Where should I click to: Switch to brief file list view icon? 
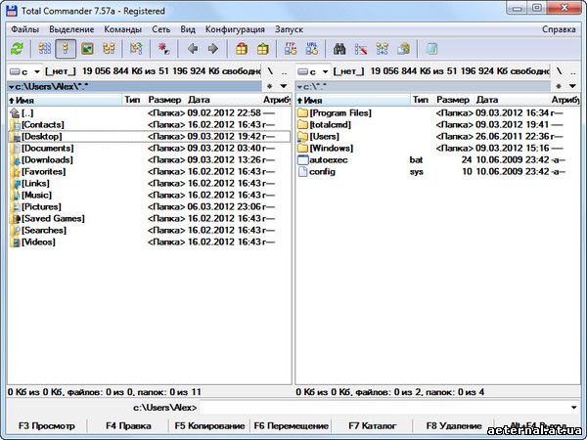click(x=45, y=49)
